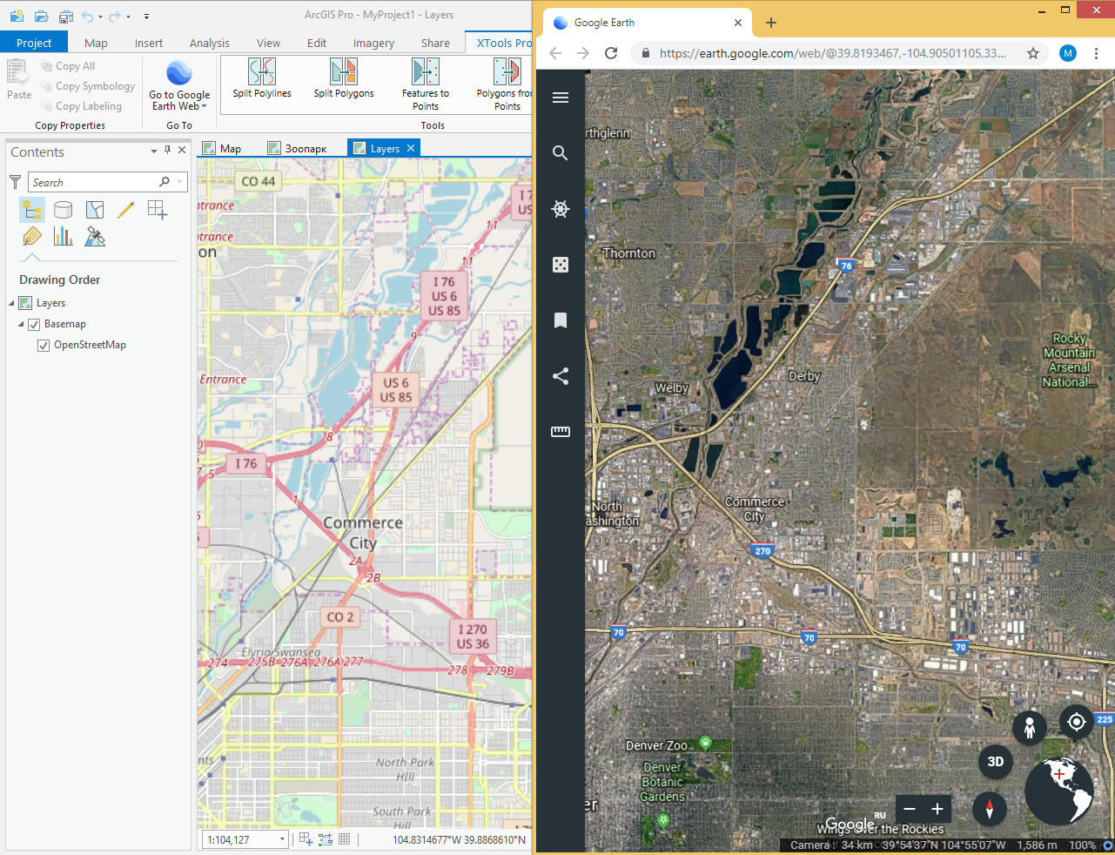Switch to the Share ribbon tab
The width and height of the screenshot is (1115, 855).
pos(435,43)
